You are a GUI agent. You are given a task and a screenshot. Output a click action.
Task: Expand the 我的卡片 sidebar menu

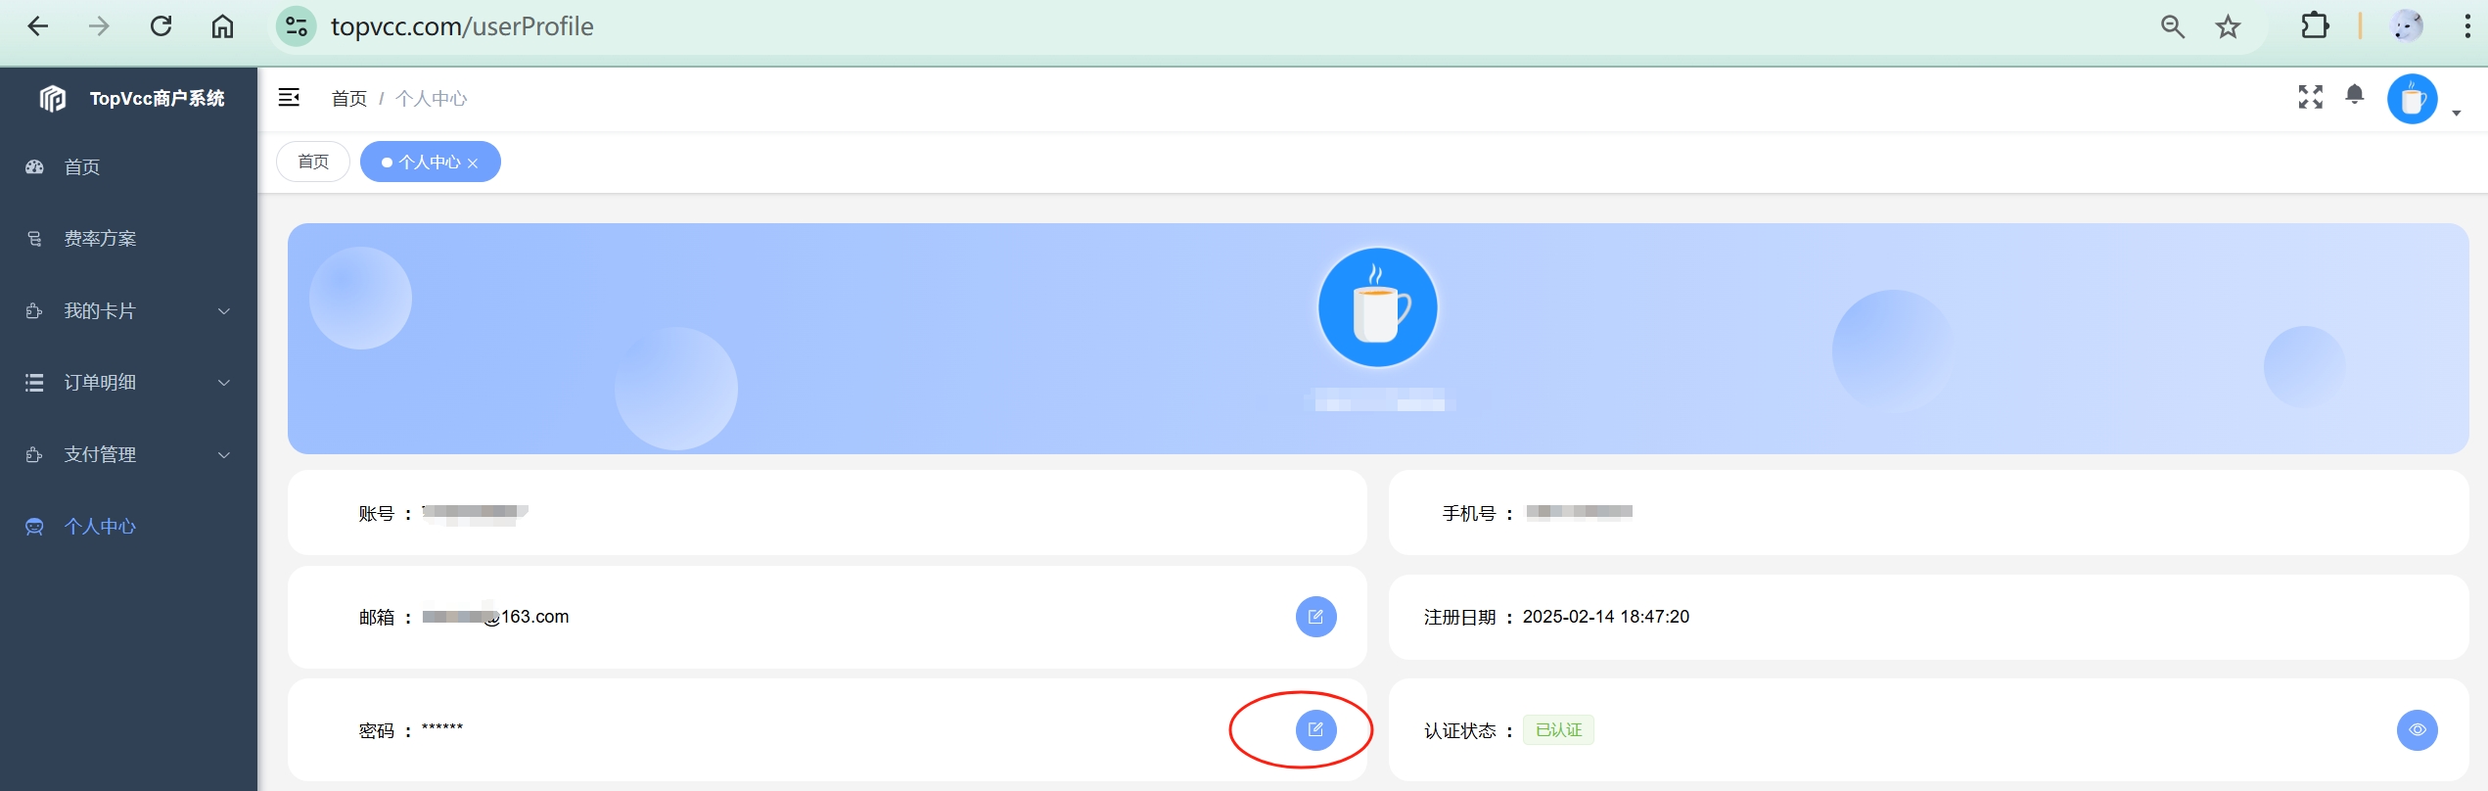pyautogui.click(x=127, y=311)
